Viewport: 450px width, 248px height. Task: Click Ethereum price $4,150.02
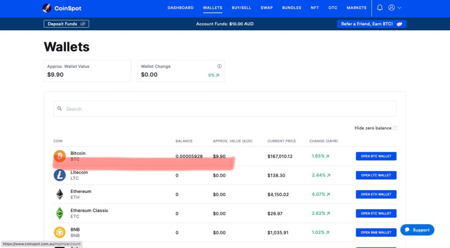pyautogui.click(x=278, y=195)
